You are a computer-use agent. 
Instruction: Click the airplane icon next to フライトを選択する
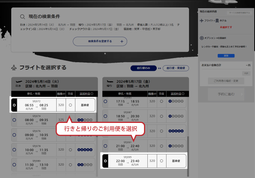coord(14,68)
